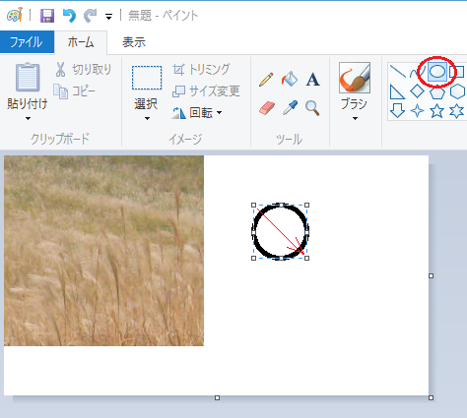The height and width of the screenshot is (418, 467).
Task: Open the ファイル menu
Action: click(x=27, y=42)
